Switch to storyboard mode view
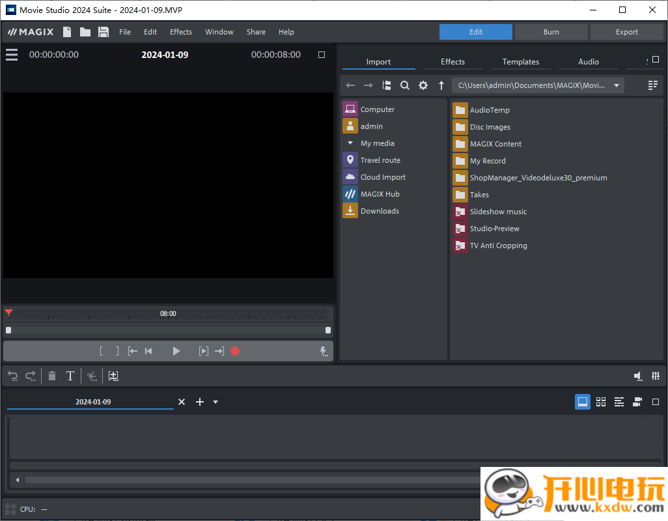Screen dimensions: 668x521 [x=582, y=402]
